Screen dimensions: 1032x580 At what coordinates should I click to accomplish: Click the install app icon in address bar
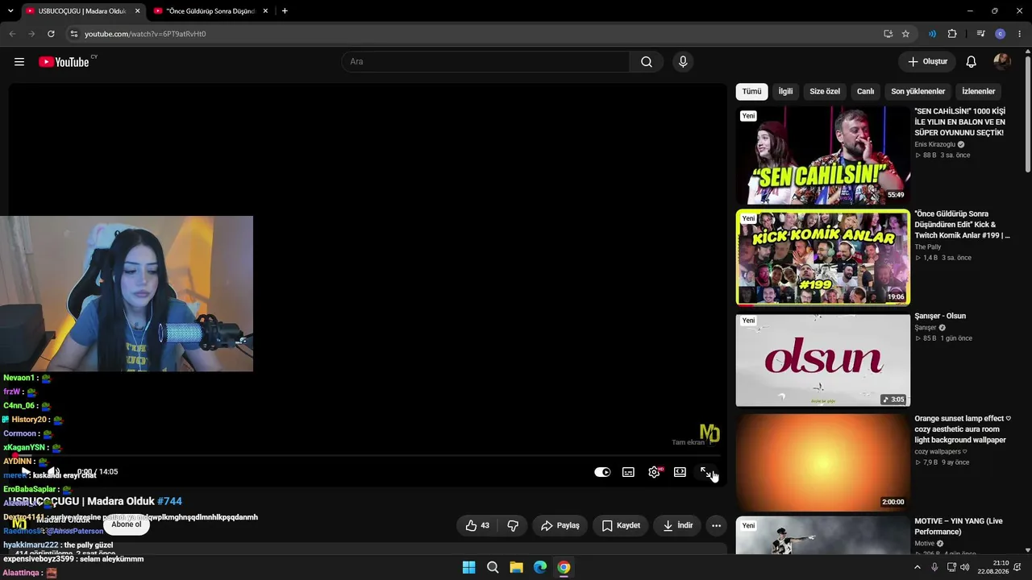click(x=888, y=34)
